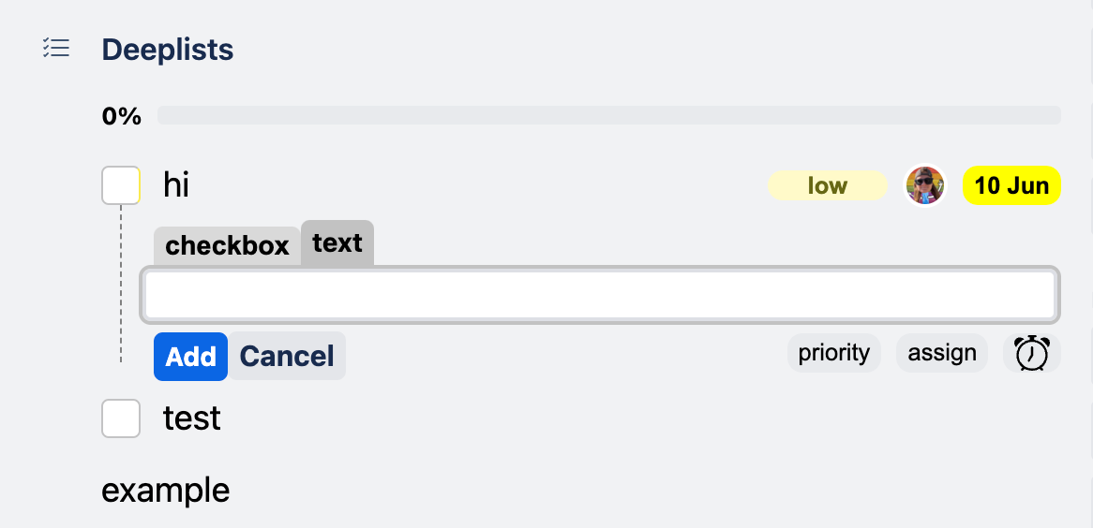Click the Add button
Viewport: 1093px width, 528px height.
coord(191,357)
